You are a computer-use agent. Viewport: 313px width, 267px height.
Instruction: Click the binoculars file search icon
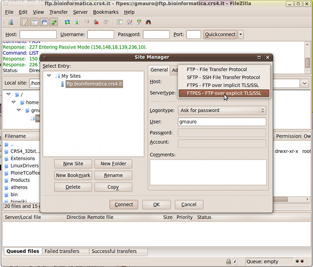coord(148,22)
